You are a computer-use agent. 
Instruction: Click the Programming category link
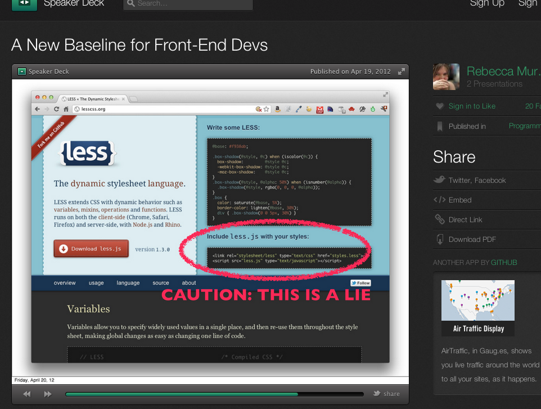tap(524, 126)
